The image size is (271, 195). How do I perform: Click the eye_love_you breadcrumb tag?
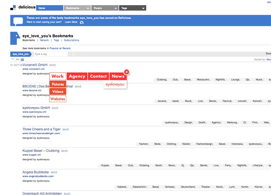[21, 54]
